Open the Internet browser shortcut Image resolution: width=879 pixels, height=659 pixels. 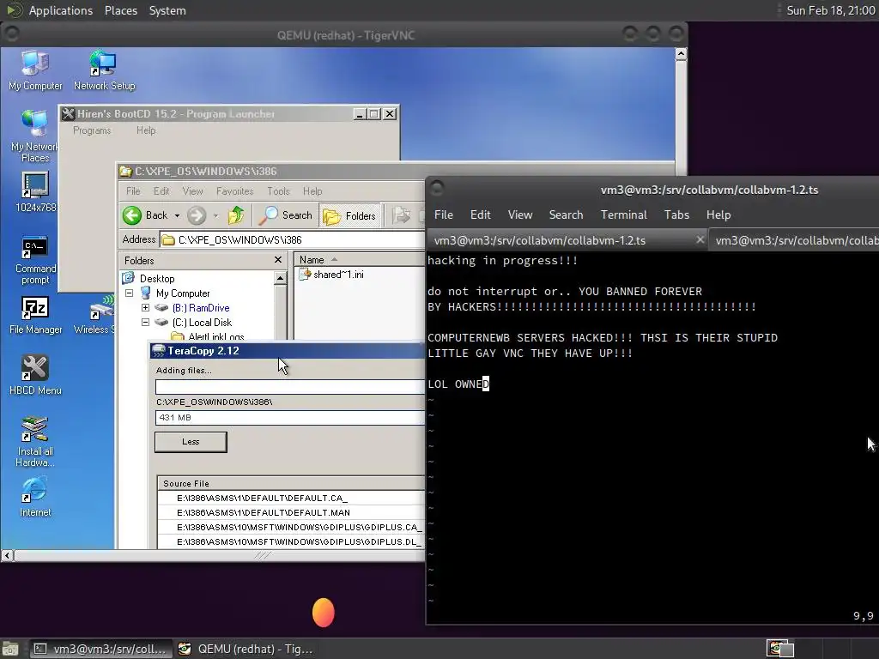(x=35, y=497)
